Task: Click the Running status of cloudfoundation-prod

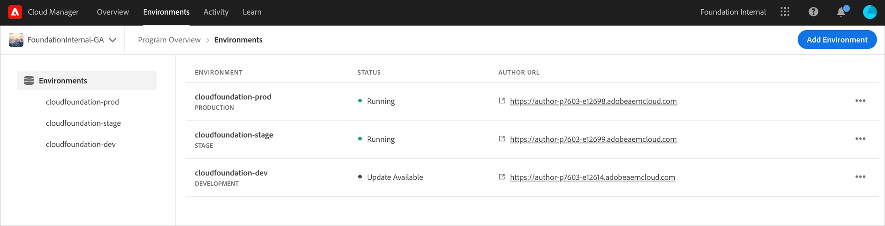Action: [x=381, y=101]
